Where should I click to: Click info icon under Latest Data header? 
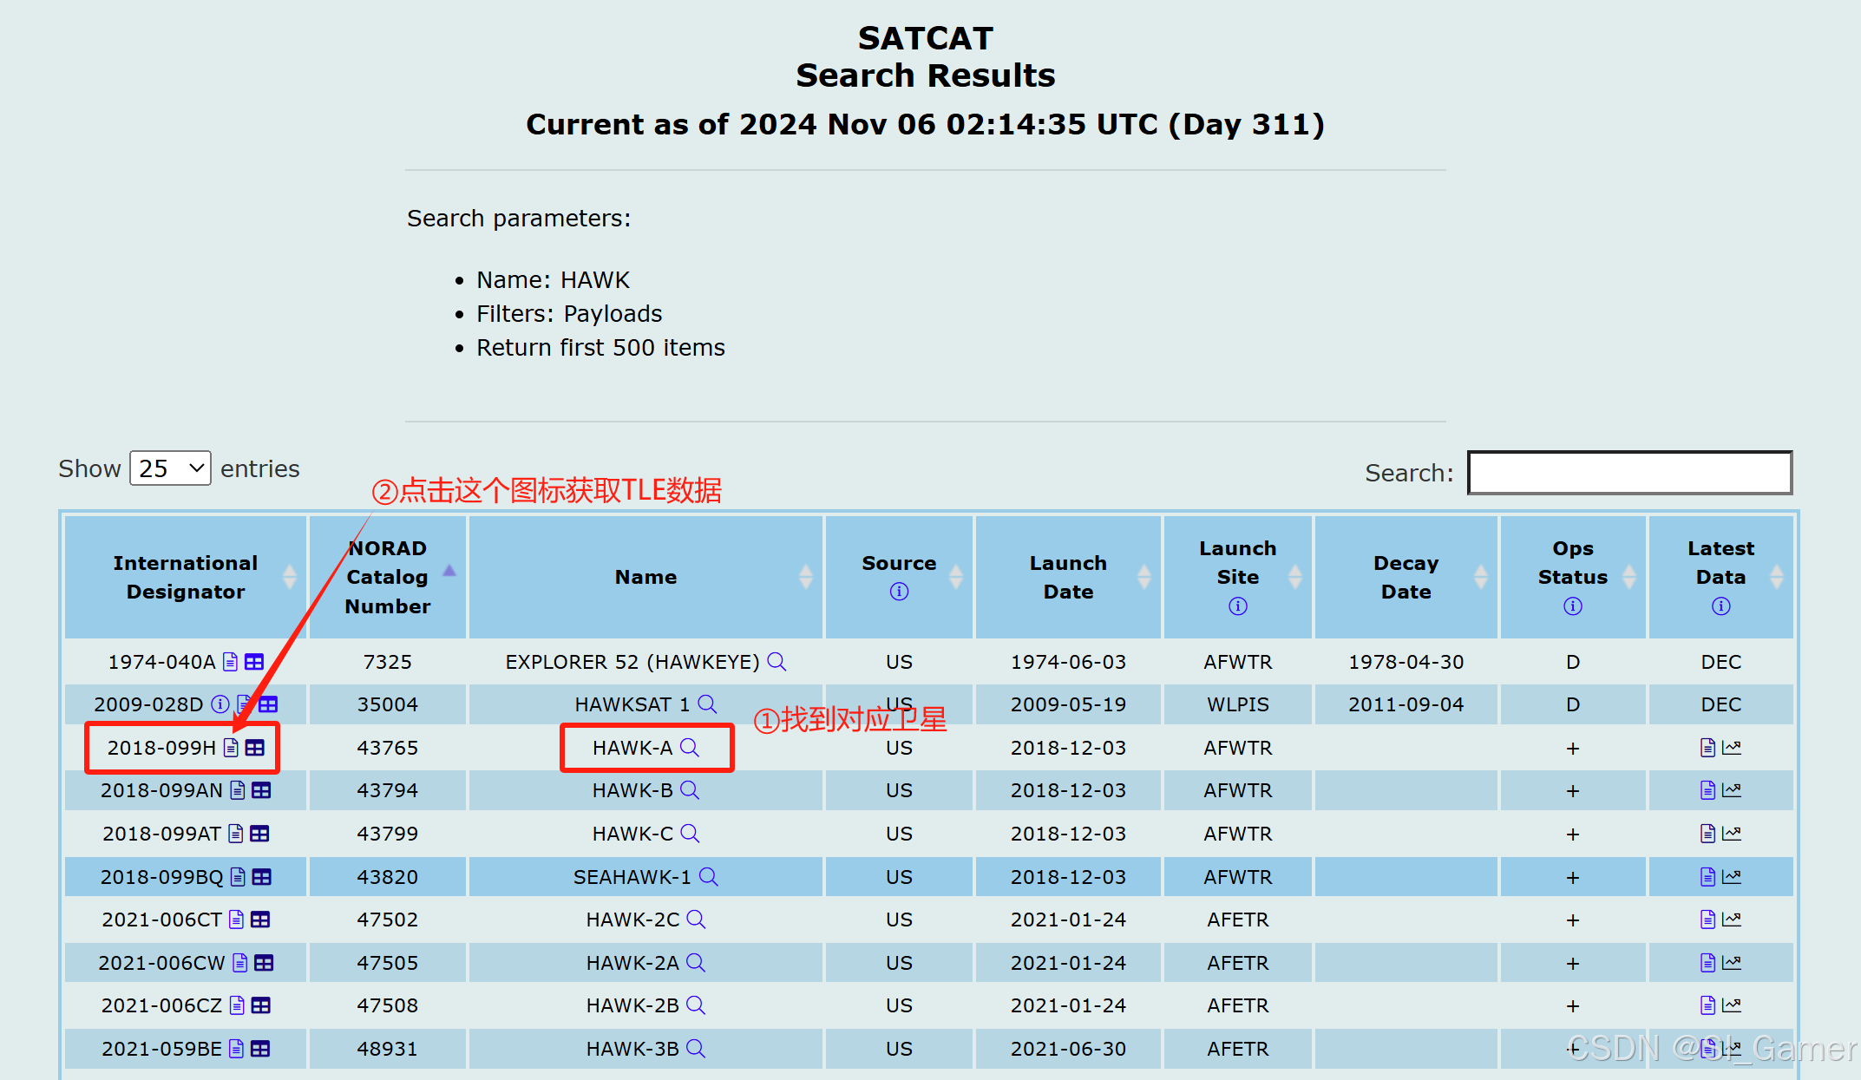pyautogui.click(x=1720, y=606)
